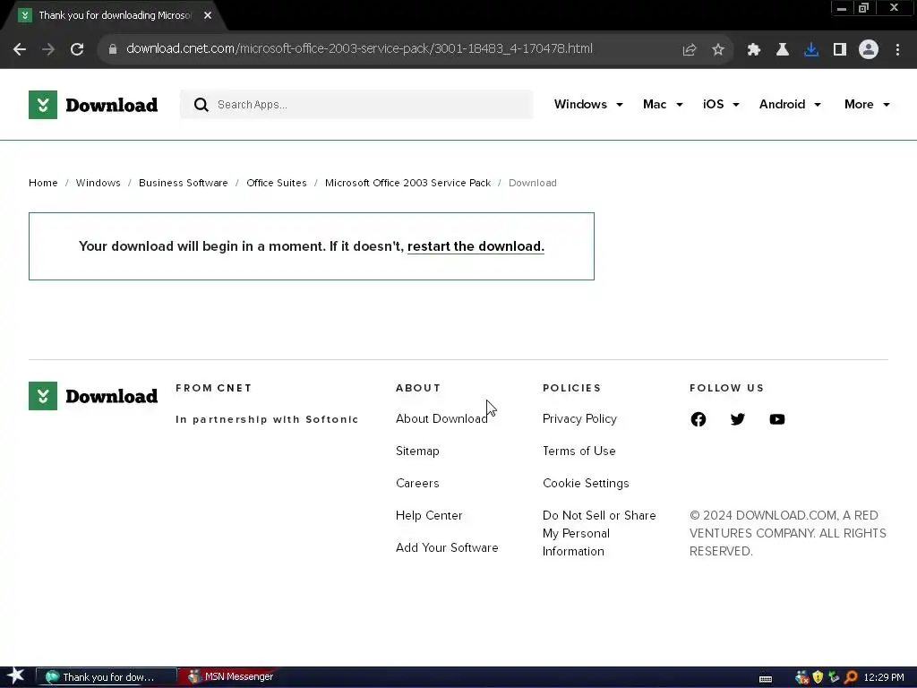Click the footer Download logo
Screen dimensions: 917x688
coord(93,396)
